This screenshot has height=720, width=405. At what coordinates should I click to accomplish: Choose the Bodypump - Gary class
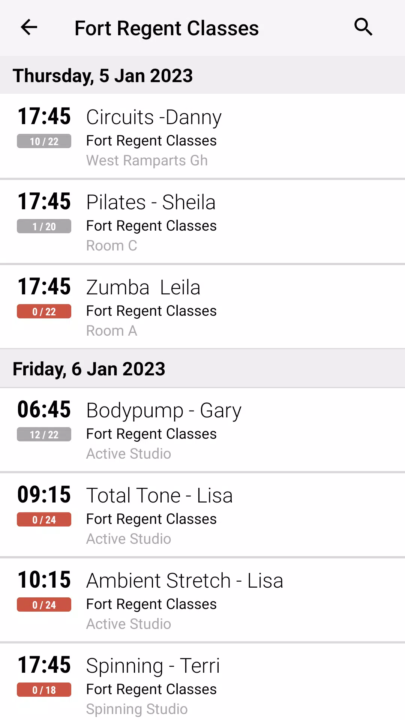click(202, 429)
